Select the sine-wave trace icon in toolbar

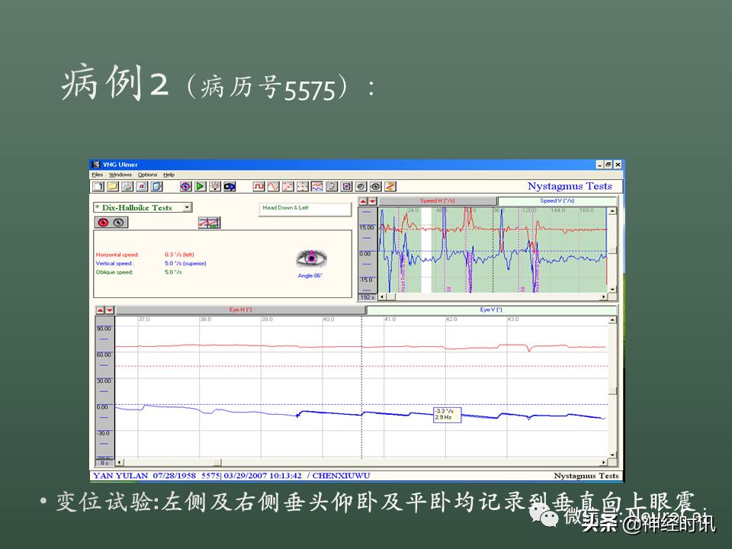(x=271, y=185)
